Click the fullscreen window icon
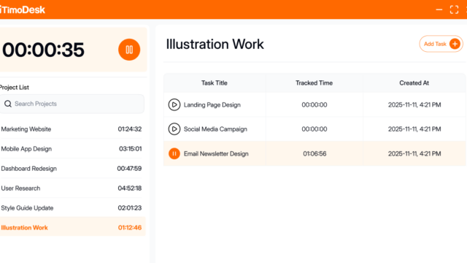467x263 pixels. pos(454,9)
